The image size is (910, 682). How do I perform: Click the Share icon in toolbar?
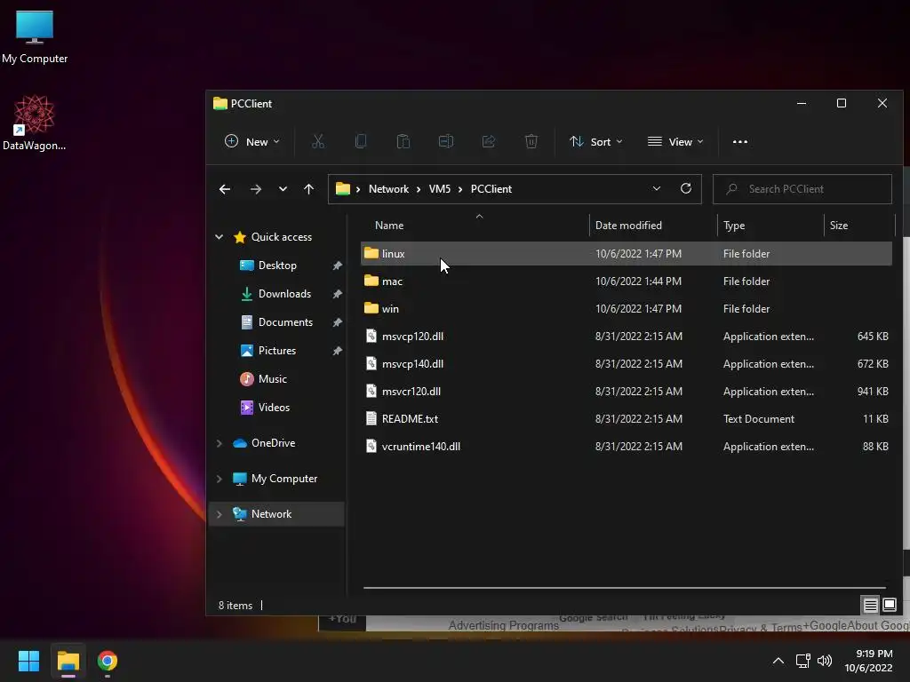coord(489,141)
